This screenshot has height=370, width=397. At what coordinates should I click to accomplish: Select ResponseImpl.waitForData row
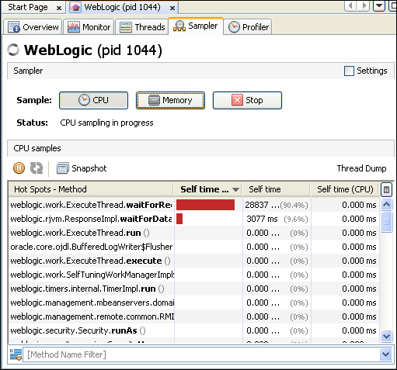(x=194, y=219)
